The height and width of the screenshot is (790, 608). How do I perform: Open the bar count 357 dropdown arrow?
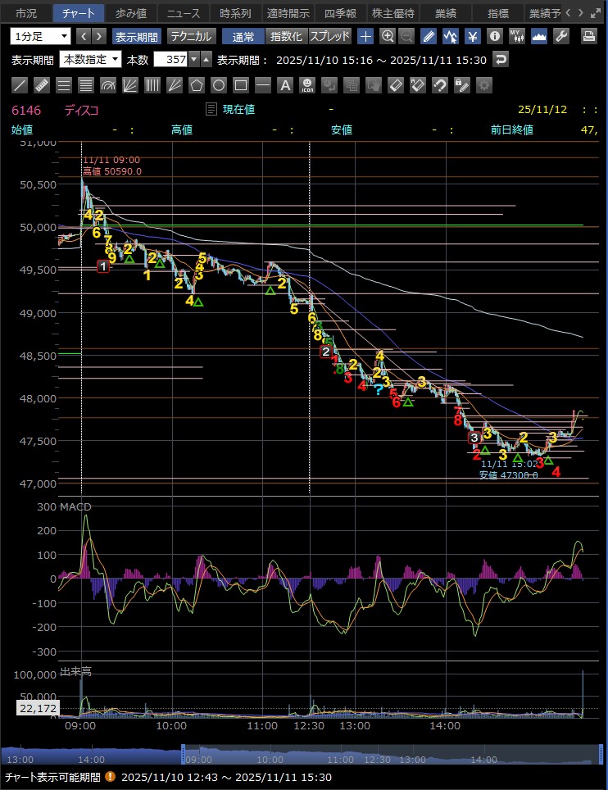tap(193, 60)
